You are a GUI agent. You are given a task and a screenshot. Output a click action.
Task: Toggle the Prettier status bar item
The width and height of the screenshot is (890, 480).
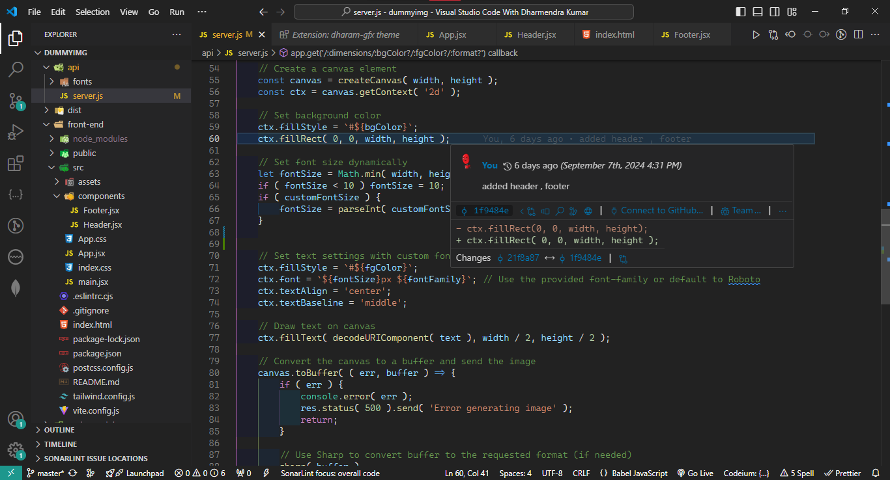tap(842, 473)
